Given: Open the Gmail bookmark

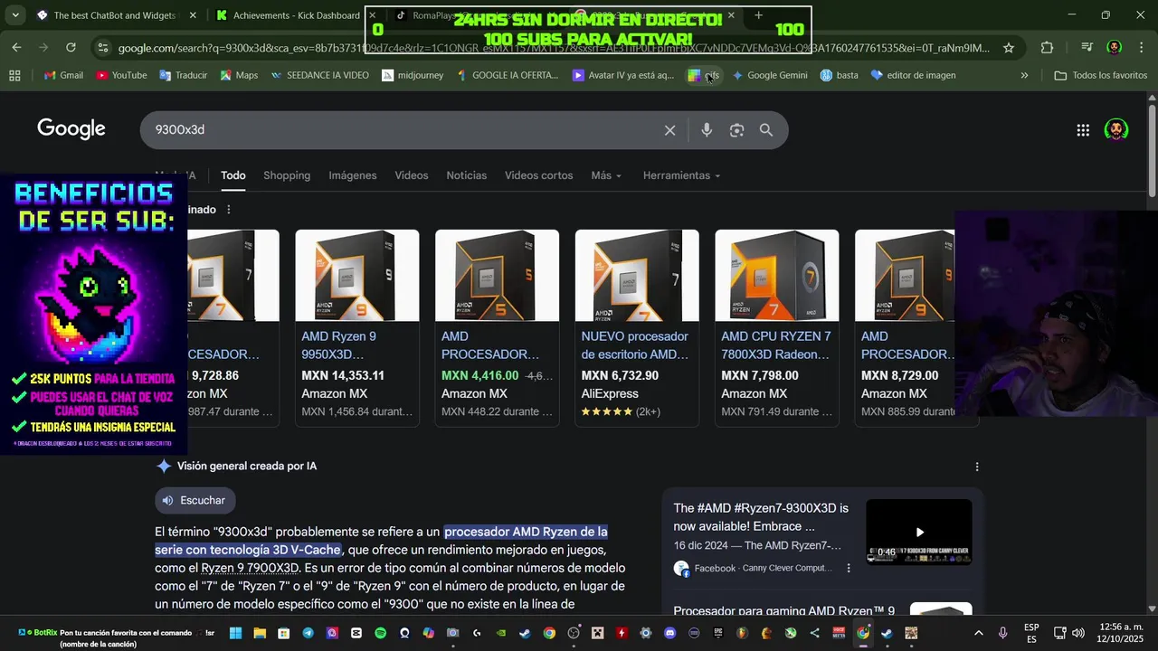Looking at the screenshot, I should (63, 76).
